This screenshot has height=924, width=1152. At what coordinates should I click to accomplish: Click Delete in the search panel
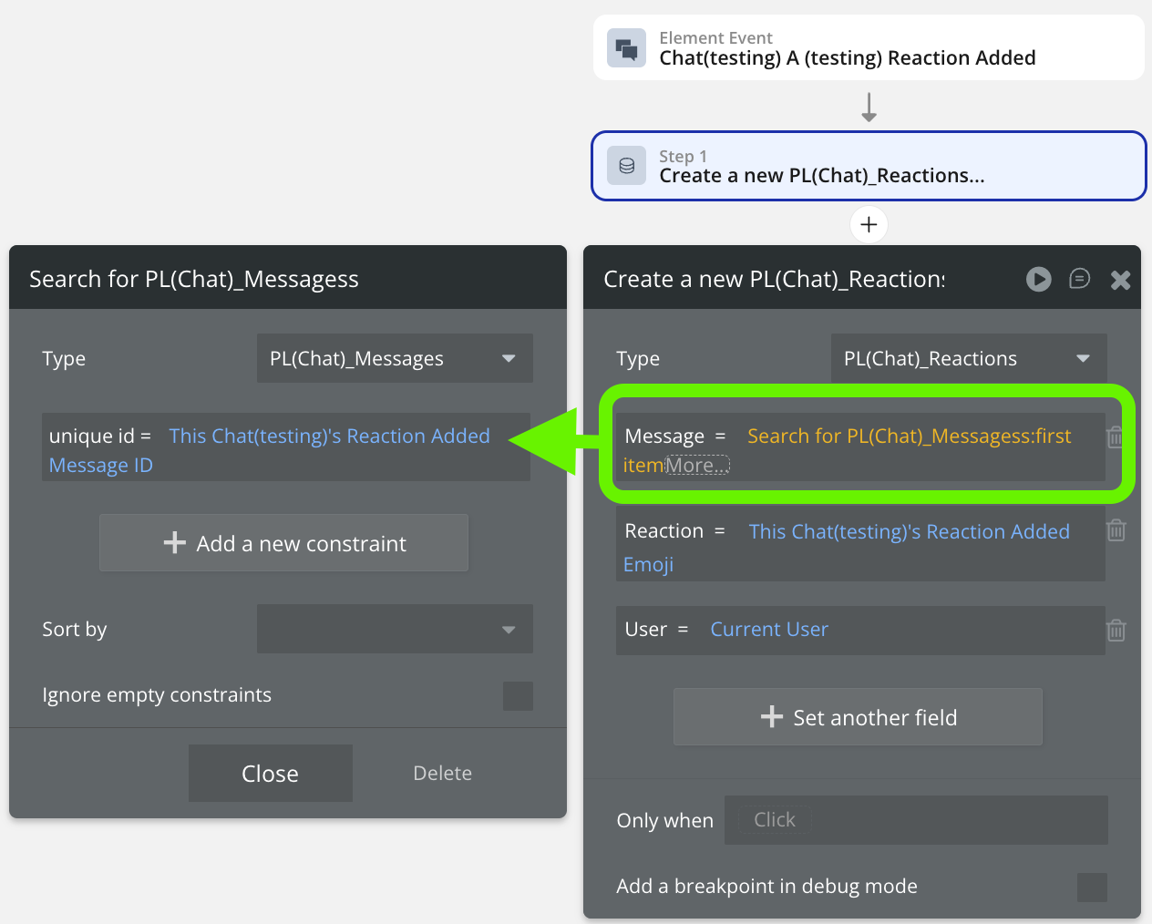tap(442, 774)
